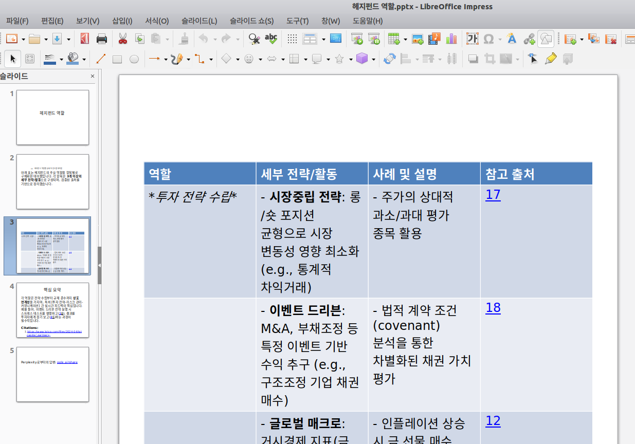Click the Line Color swatch button
The image size is (635, 444).
pos(50,59)
